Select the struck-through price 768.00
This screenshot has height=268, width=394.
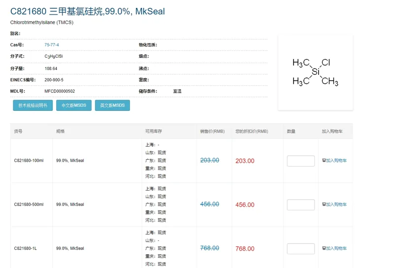point(210,248)
